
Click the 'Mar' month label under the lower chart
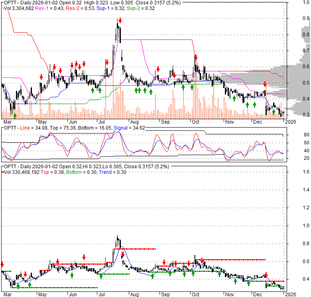click(8, 295)
